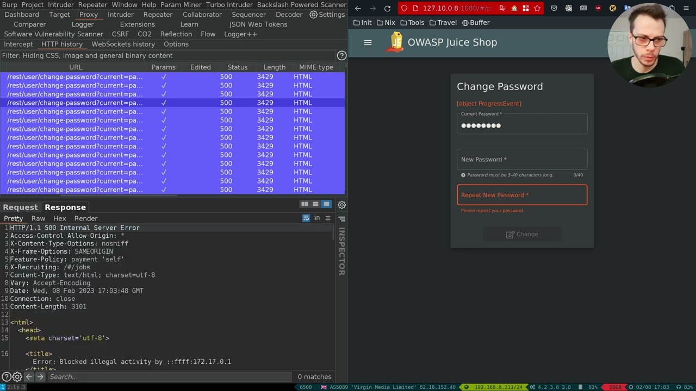Viewport: 696px width, 391px height.
Task: Click the Change password button
Action: pyautogui.click(x=522, y=234)
